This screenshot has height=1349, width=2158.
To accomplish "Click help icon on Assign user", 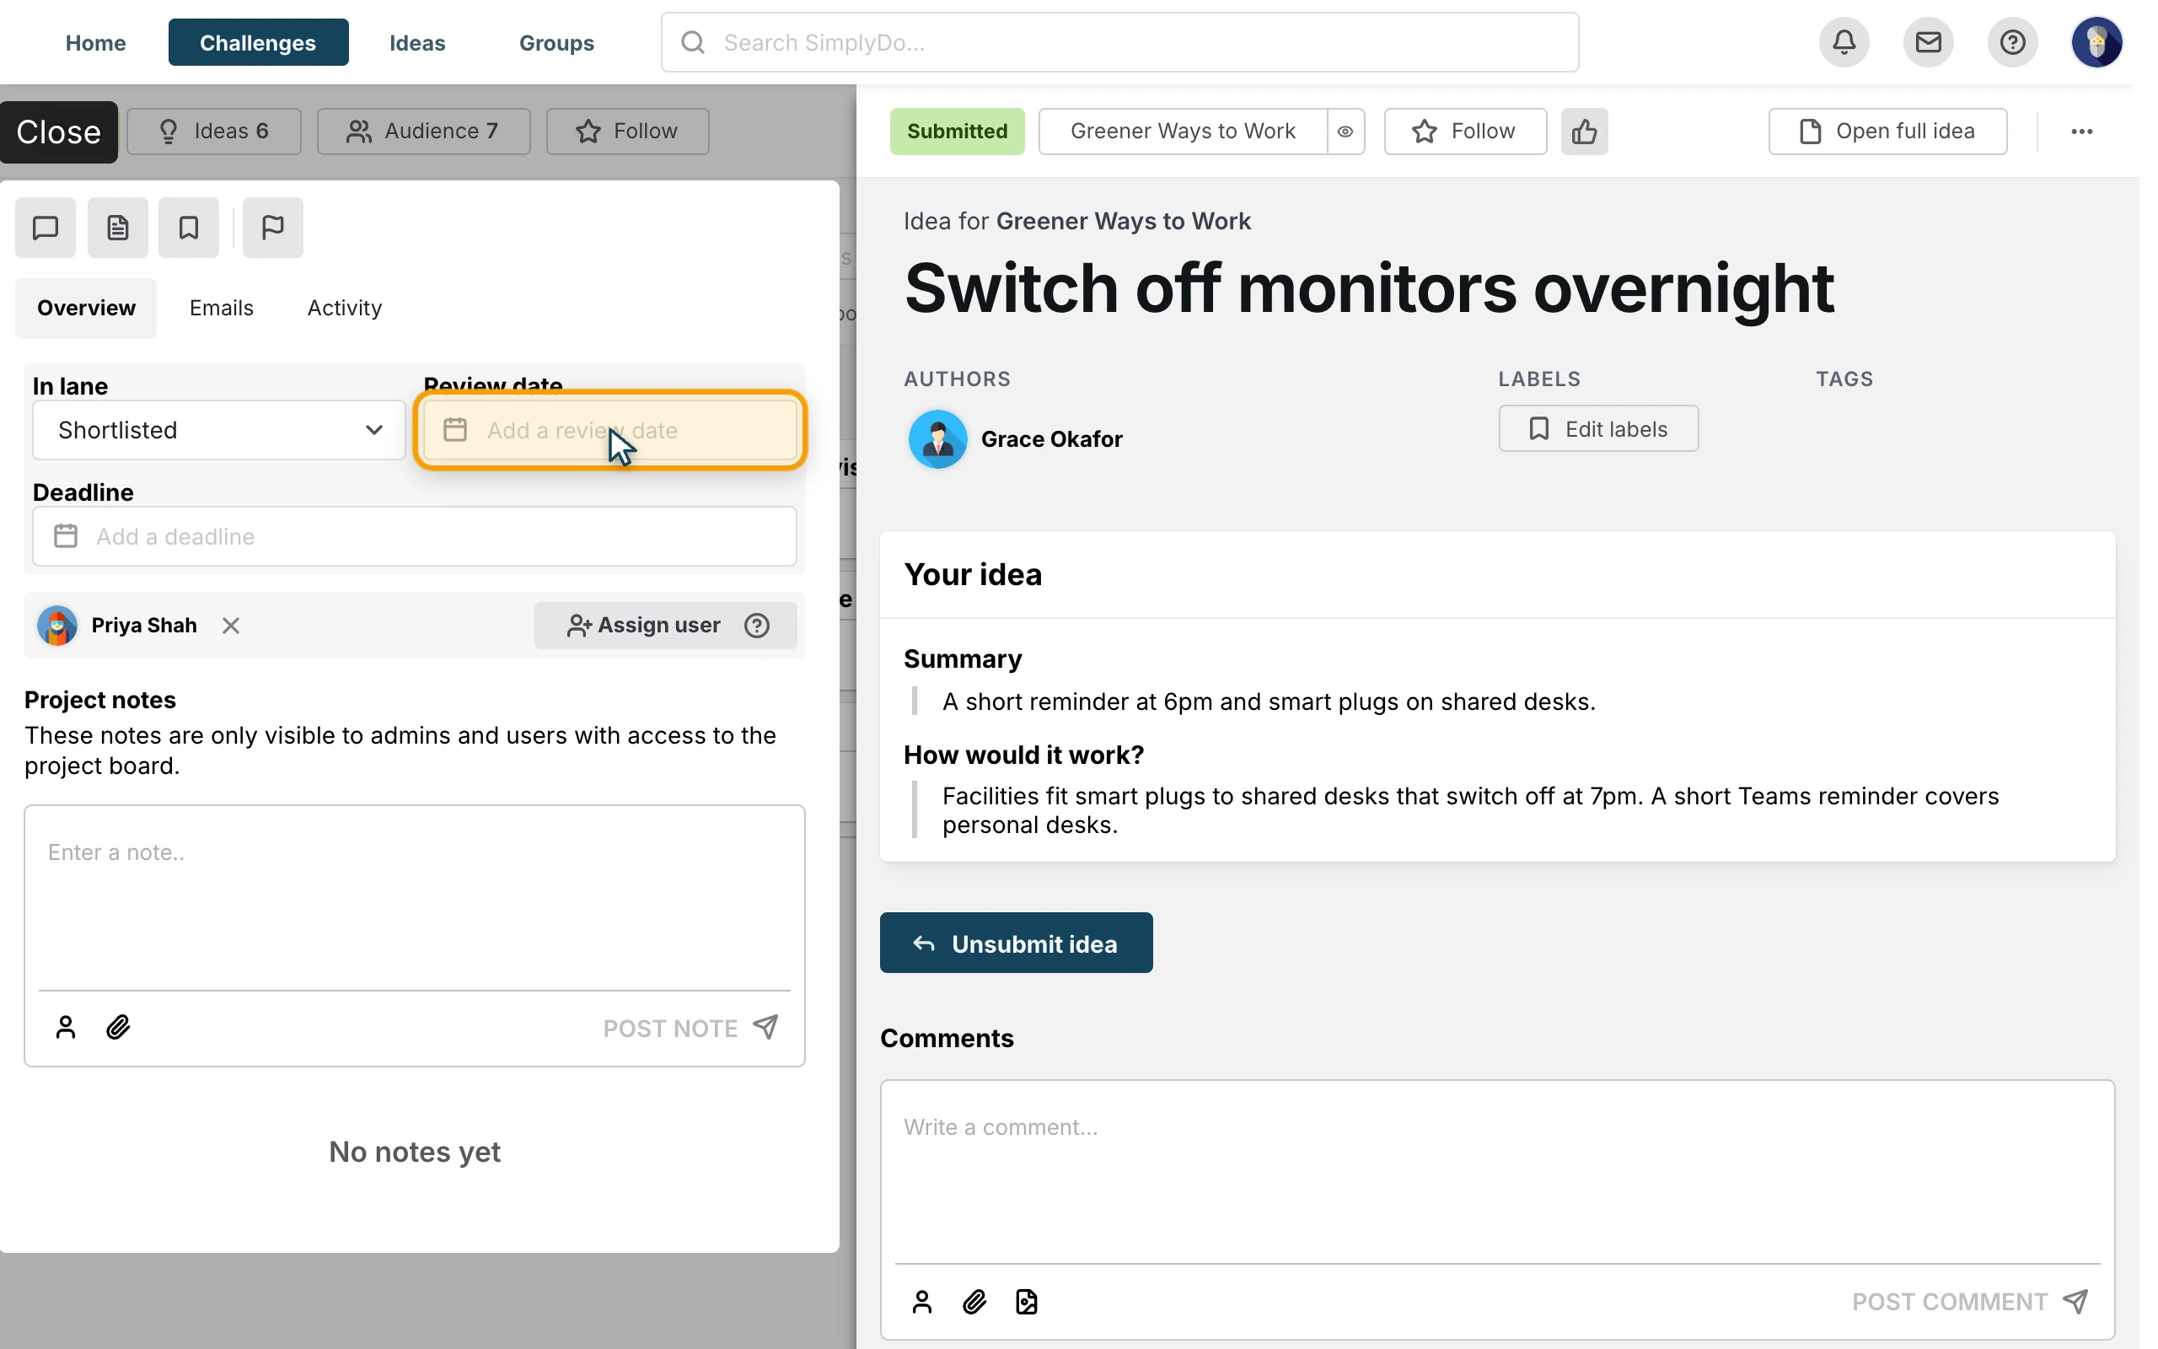I will (x=757, y=626).
